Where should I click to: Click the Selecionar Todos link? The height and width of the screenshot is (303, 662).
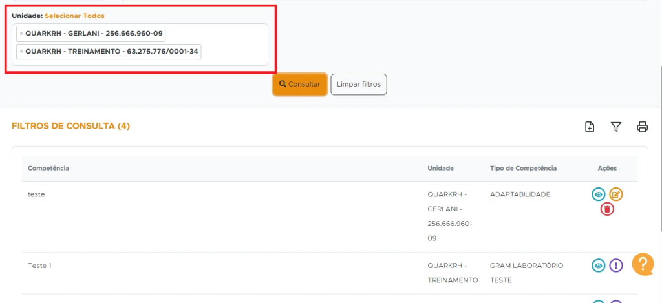click(x=74, y=15)
